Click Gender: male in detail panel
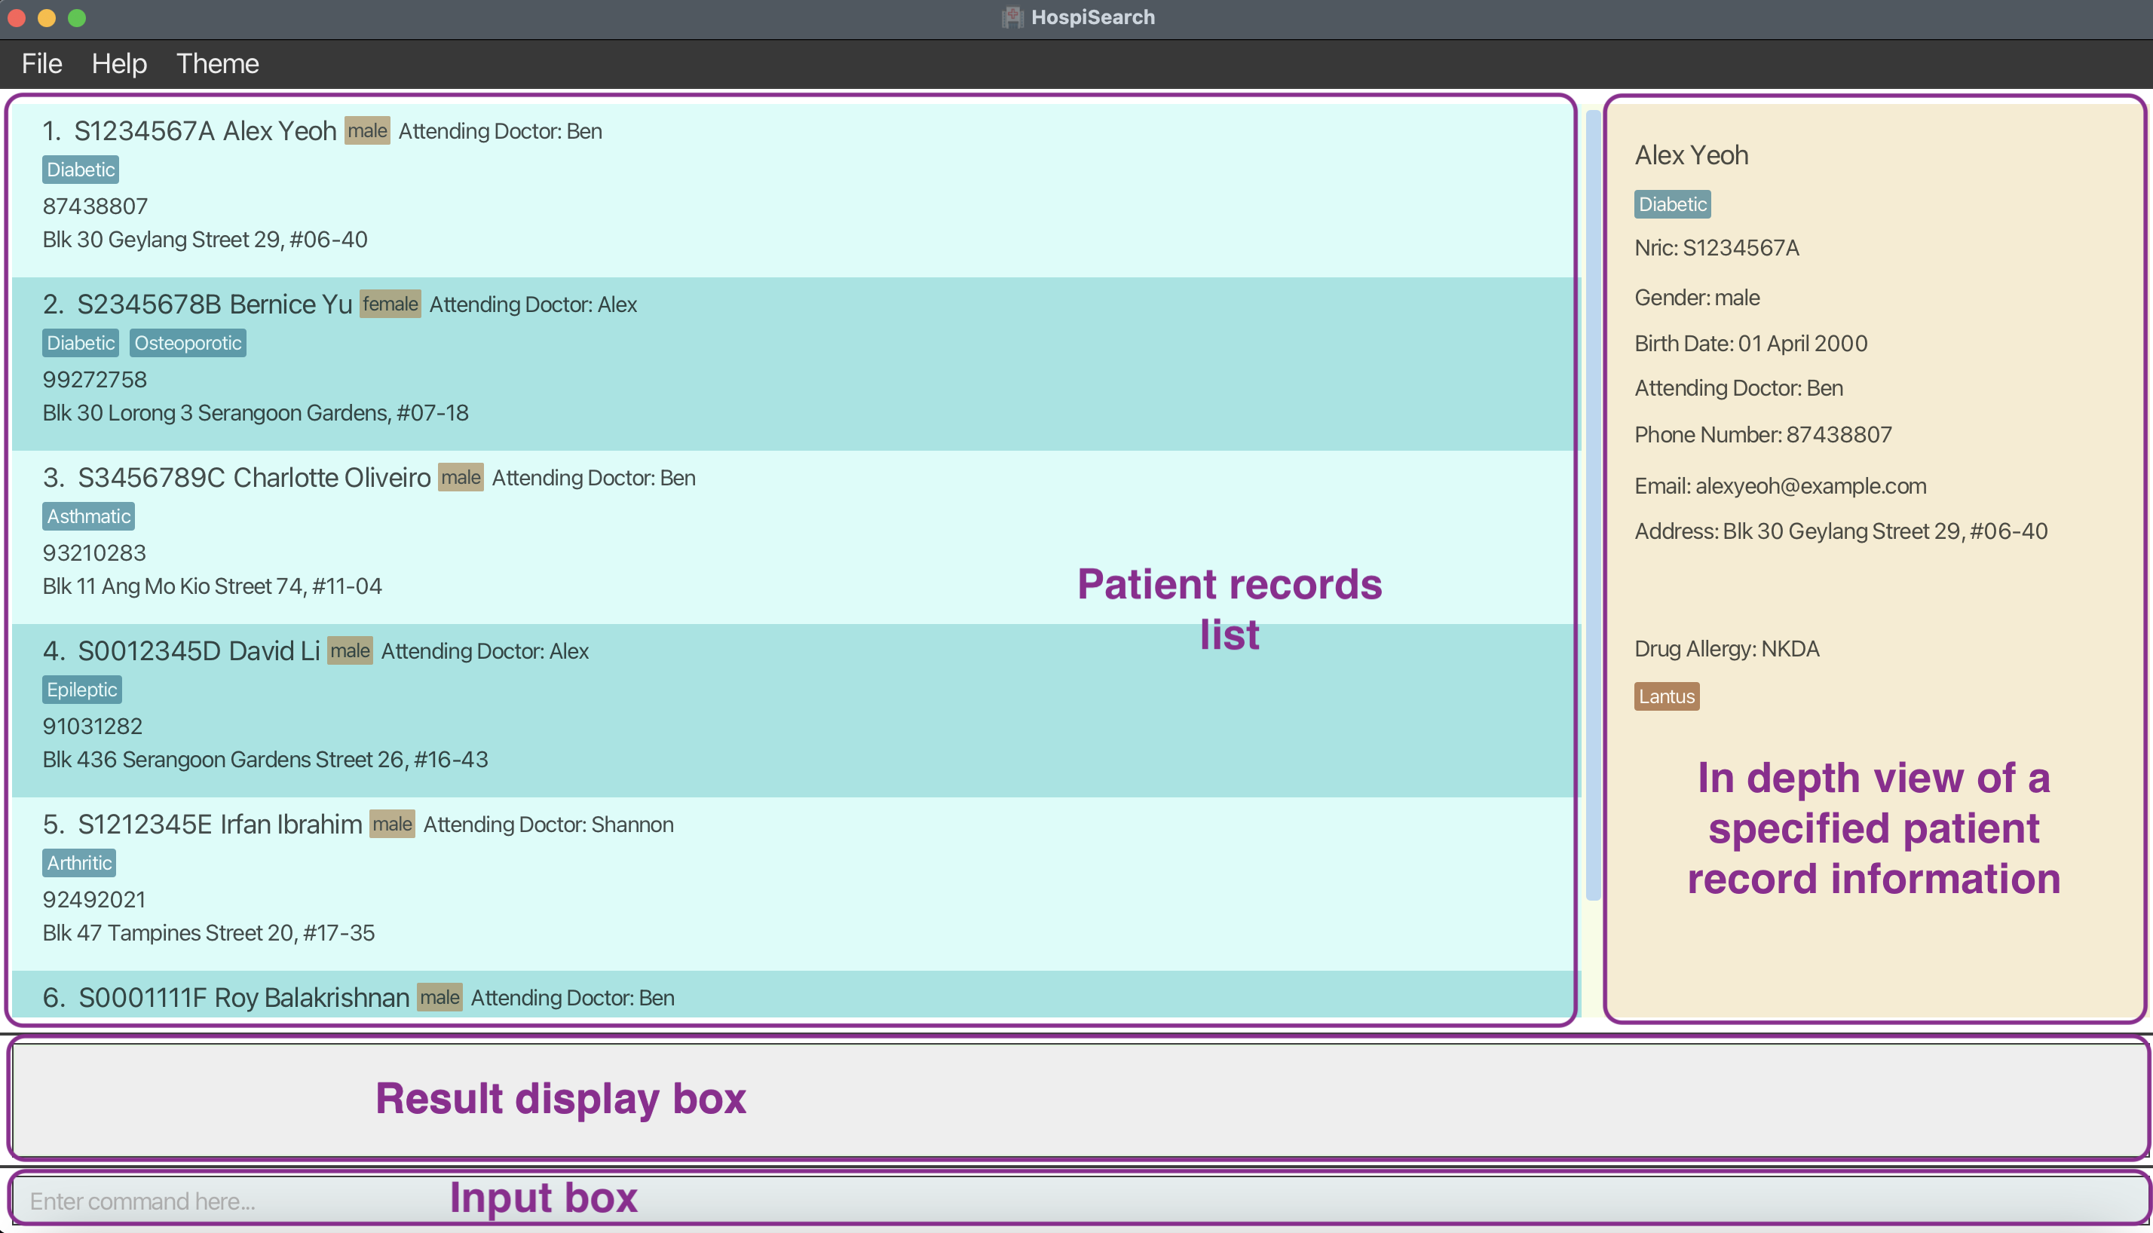The image size is (2153, 1233). point(1698,298)
